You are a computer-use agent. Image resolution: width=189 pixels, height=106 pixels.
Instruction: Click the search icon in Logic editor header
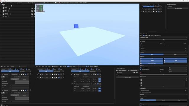tap(20, 66)
